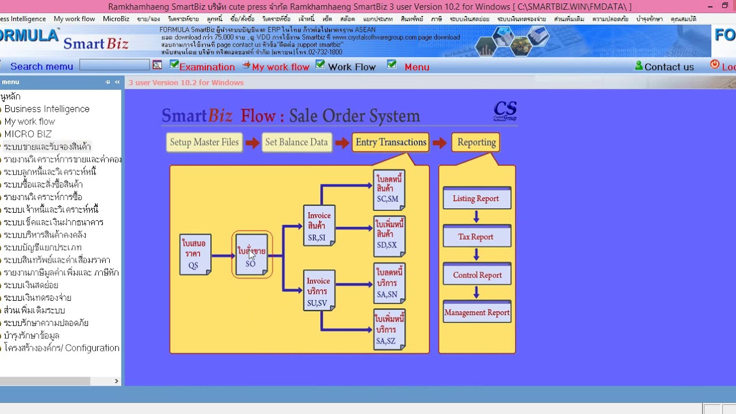The height and width of the screenshot is (414, 736).
Task: Open the ใบลดหนี้บริการ SA,SN icon
Action: pos(389,283)
